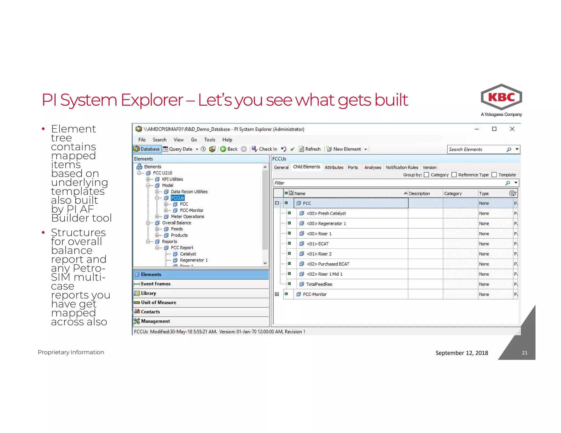Viewport: 561px width, 433px height.
Task: Open the New Element dropdown arrow
Action: pos(365,149)
